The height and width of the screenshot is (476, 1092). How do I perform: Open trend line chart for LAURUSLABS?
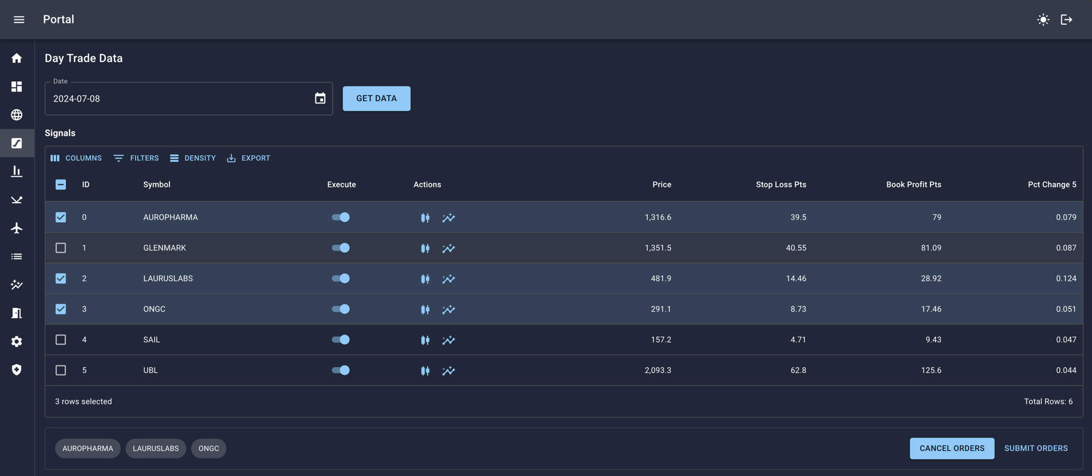click(449, 279)
